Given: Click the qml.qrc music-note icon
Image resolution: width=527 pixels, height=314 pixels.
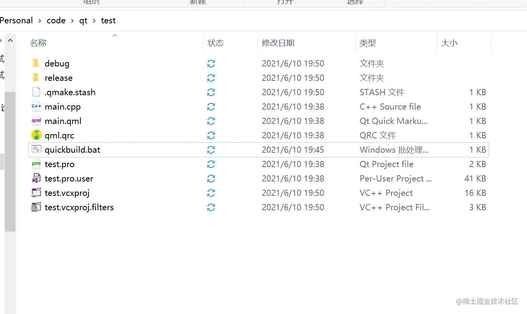Looking at the screenshot, I should tap(36, 135).
